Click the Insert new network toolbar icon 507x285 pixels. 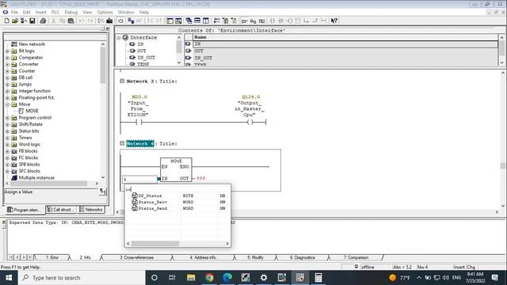[x=216, y=21]
